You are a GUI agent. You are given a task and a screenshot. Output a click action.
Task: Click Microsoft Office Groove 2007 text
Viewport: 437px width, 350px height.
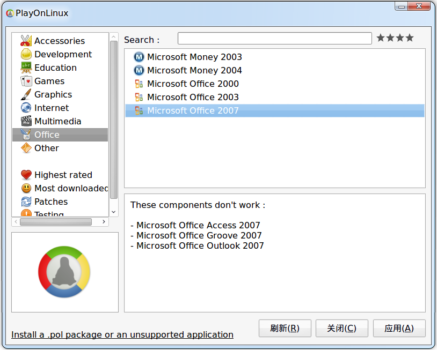(x=199, y=235)
